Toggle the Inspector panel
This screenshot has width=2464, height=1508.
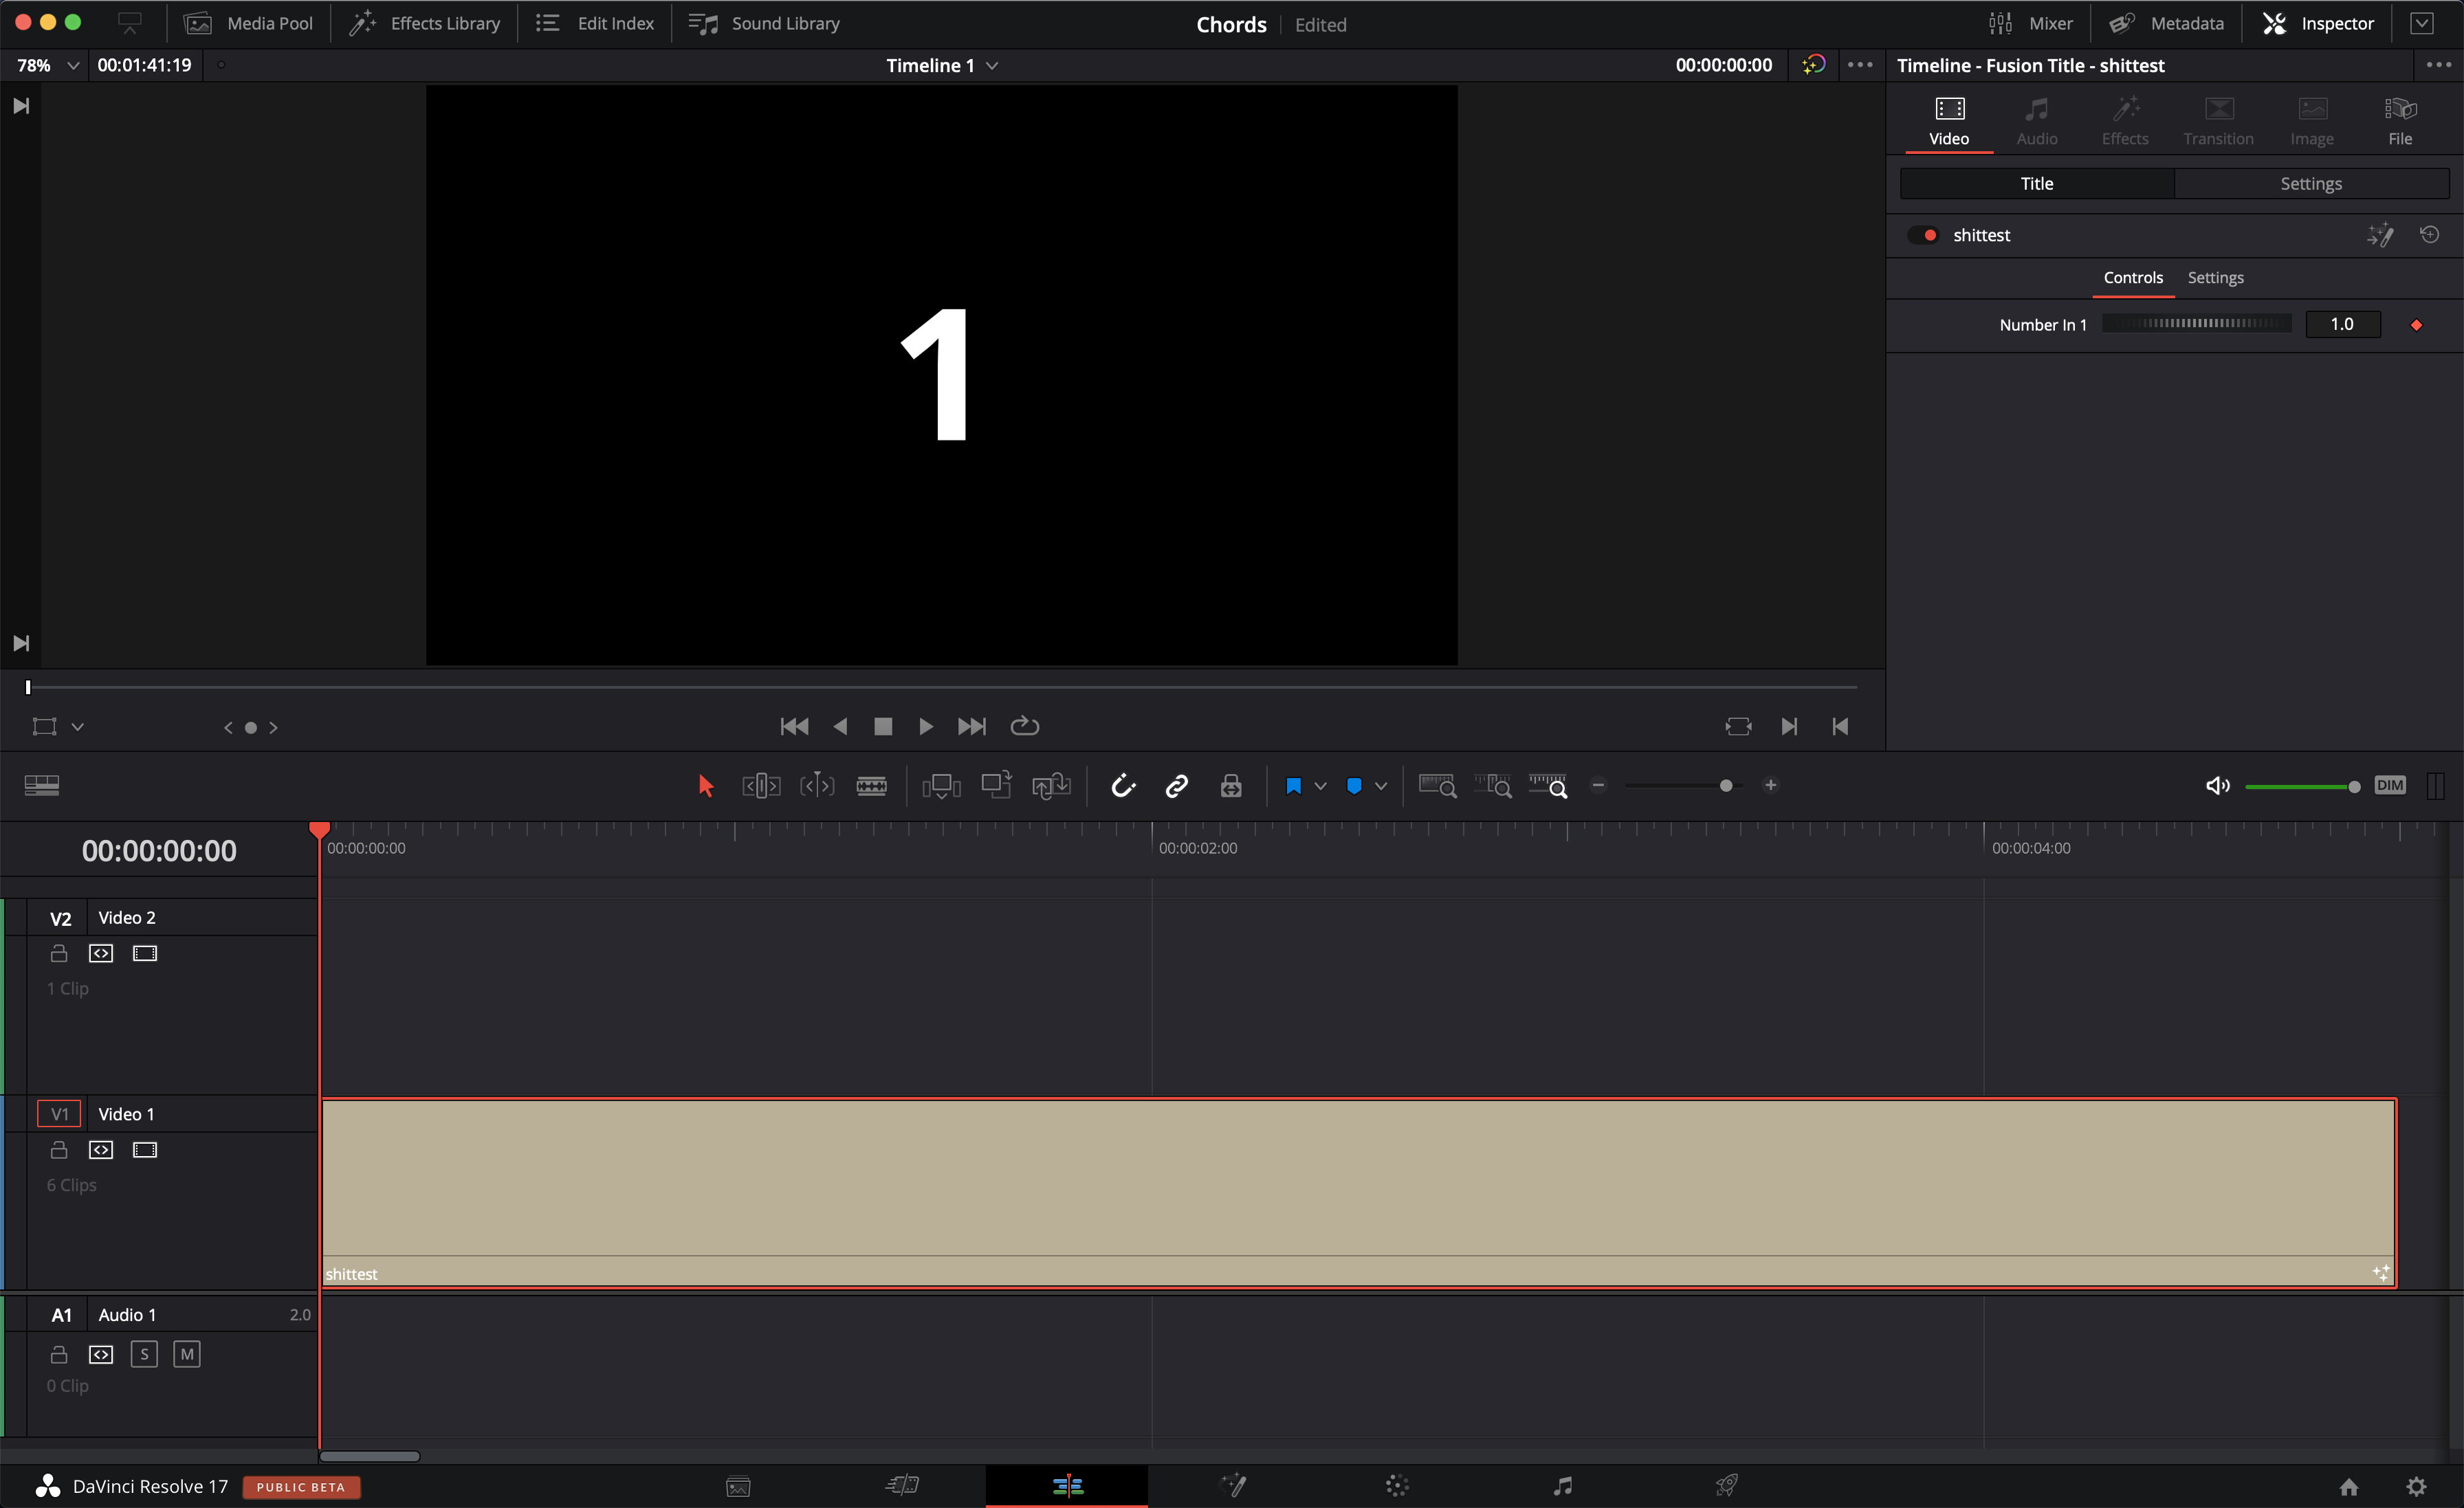(x=2318, y=23)
